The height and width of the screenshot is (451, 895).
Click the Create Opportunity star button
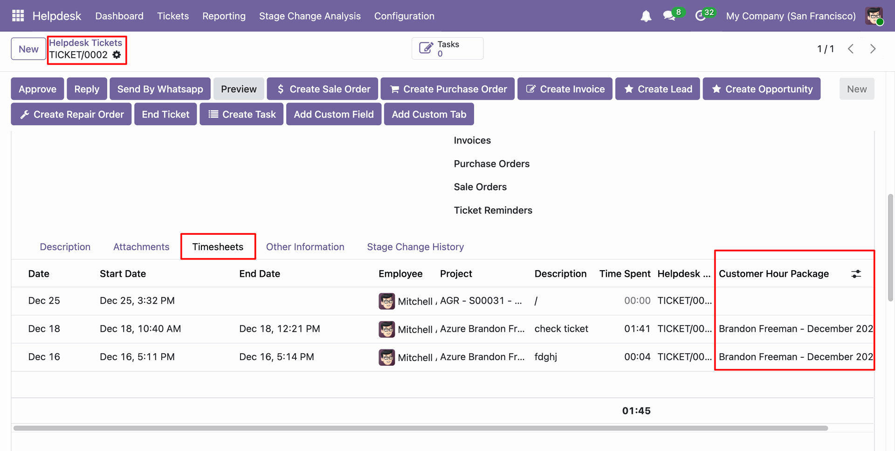click(761, 89)
